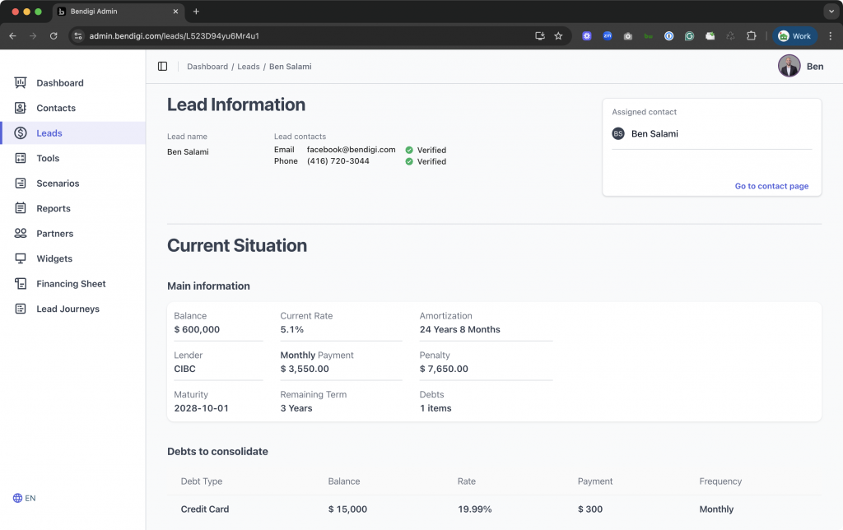Click the Go to contact page link
The width and height of the screenshot is (843, 530).
(771, 186)
